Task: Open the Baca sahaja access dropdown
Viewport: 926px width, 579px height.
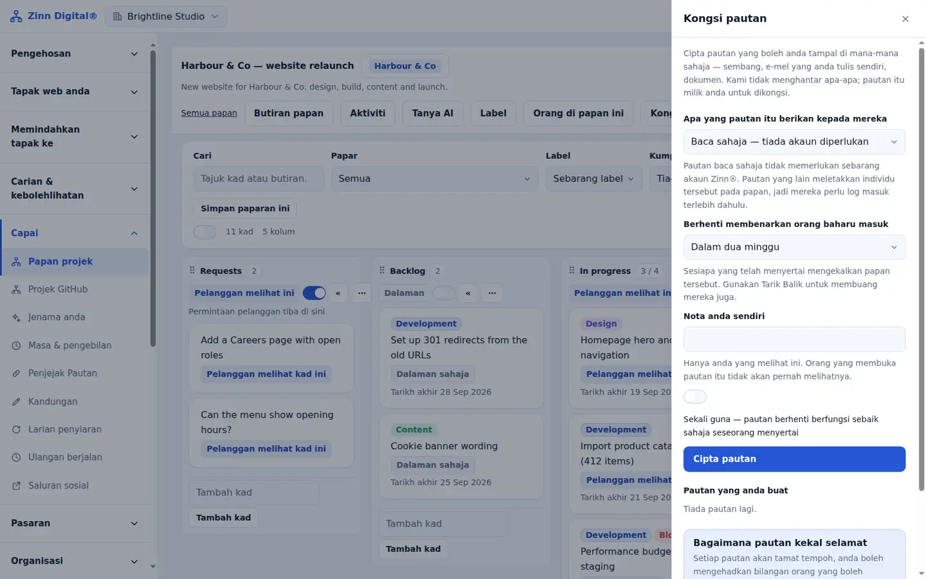Action: 794,142
